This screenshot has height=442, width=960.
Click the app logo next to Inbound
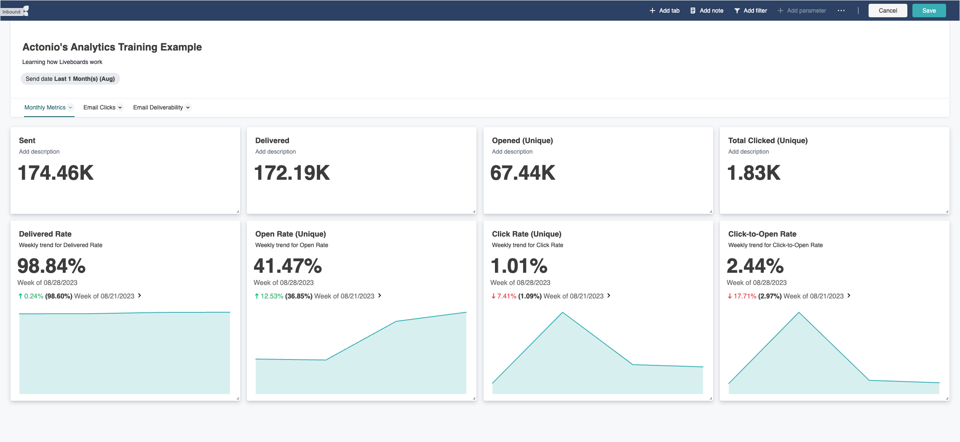[26, 11]
